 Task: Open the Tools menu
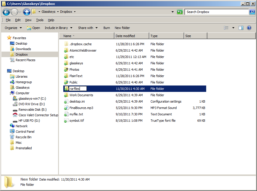(39, 20)
